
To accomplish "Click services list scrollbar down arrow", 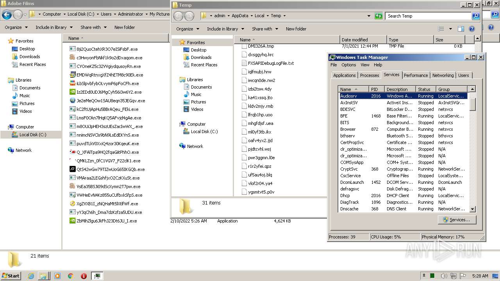I will 472,209.
